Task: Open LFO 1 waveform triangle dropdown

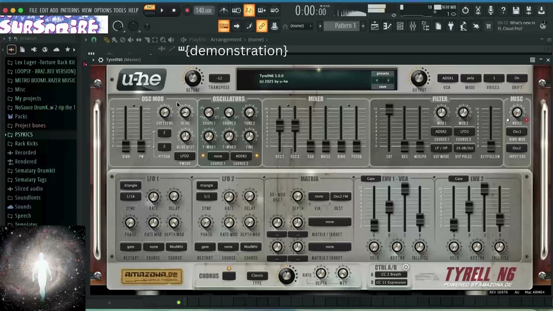Action: 130,185
